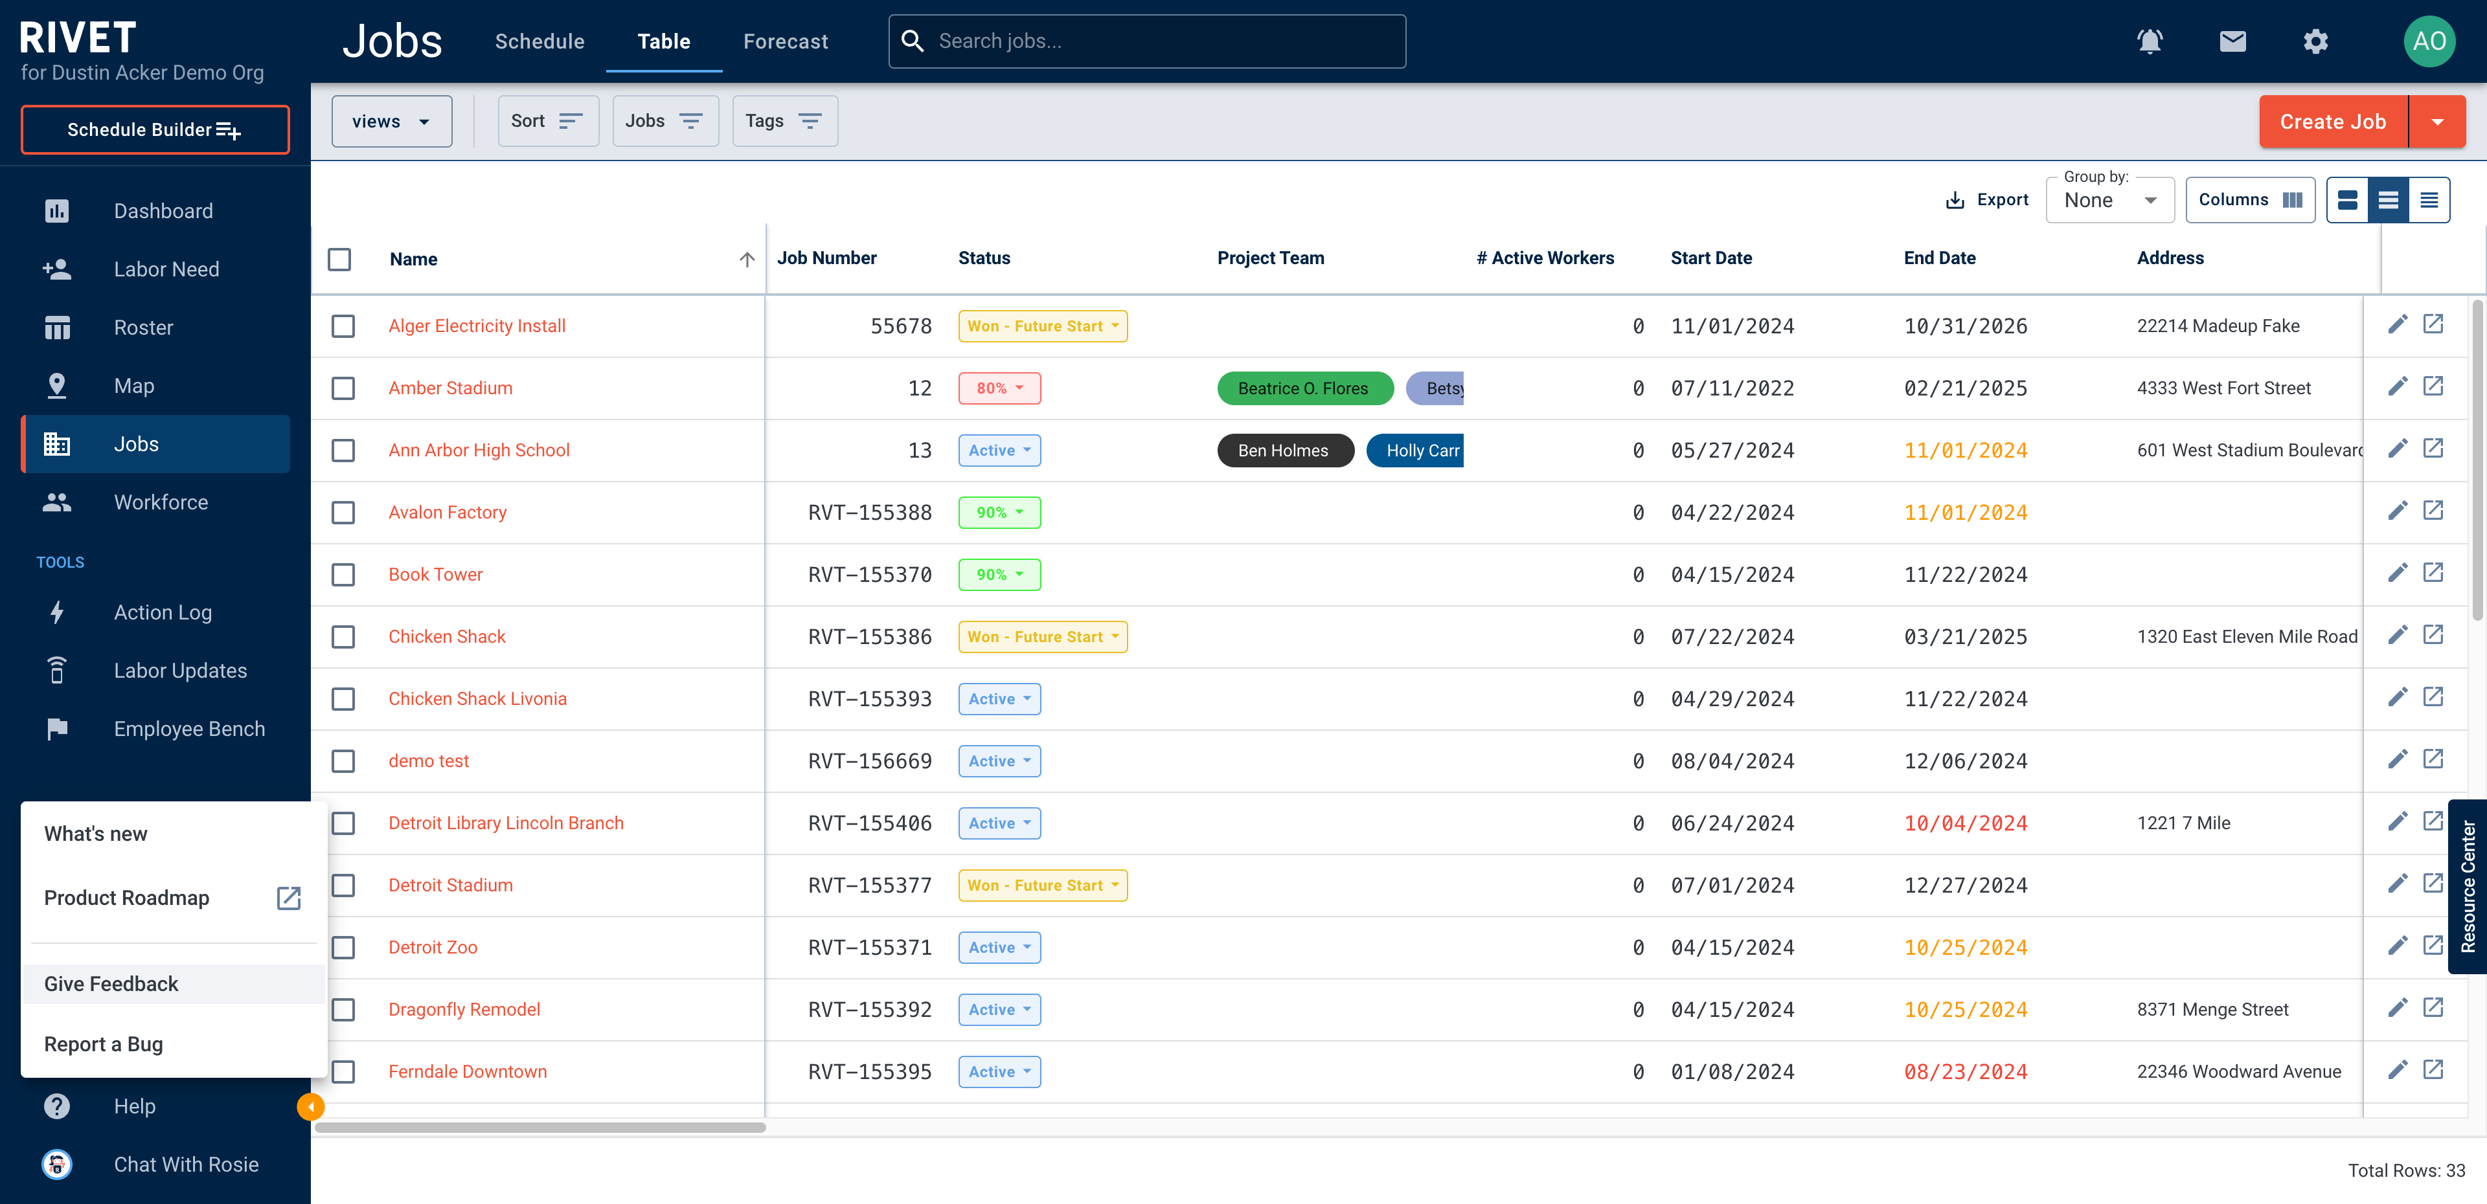Image resolution: width=2487 pixels, height=1204 pixels.
Task: Check the demo test row
Action: coord(343,761)
